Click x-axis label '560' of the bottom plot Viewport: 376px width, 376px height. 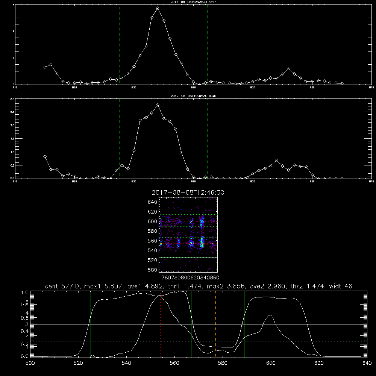174,363
